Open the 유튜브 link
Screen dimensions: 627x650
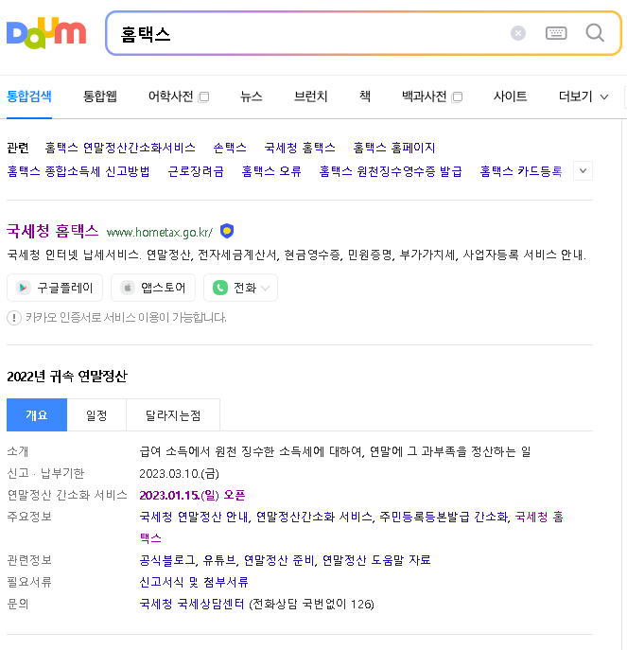click(219, 560)
